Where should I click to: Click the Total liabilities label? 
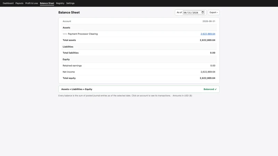(x=71, y=53)
